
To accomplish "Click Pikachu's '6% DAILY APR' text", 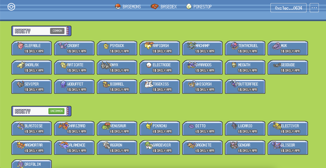I will point(162,131).
